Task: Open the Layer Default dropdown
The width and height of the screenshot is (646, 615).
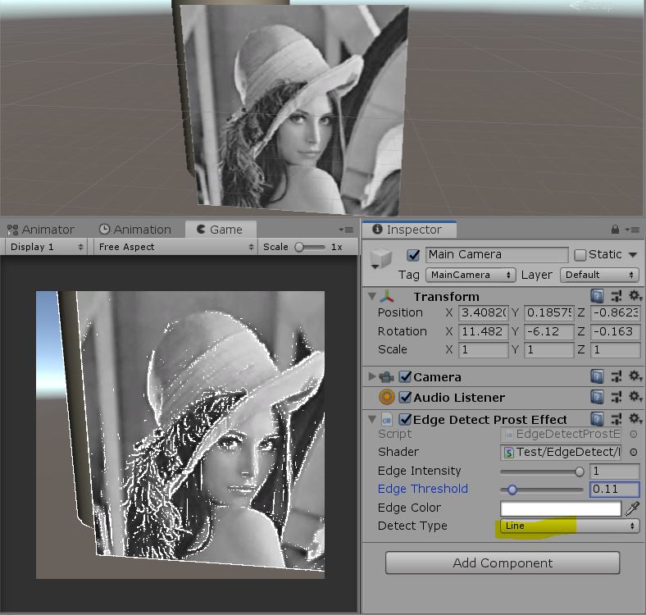Action: 599,275
